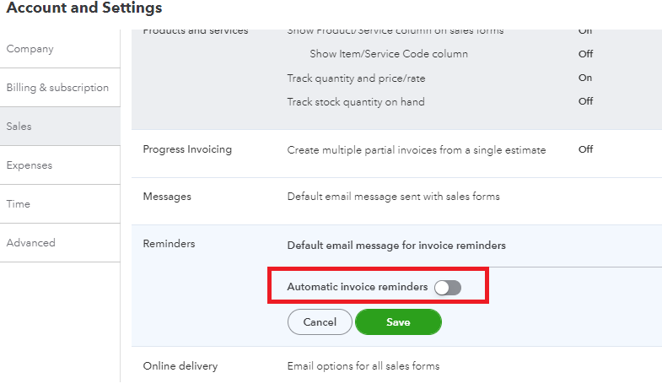Switch to the Advanced tab
Image resolution: width=662 pixels, height=389 pixels.
point(31,243)
